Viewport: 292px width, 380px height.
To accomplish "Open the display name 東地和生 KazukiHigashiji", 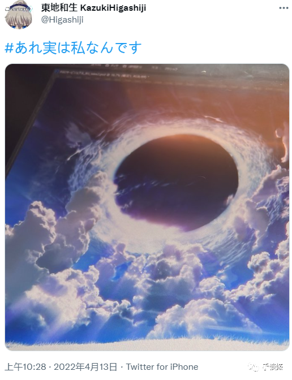I will click(x=93, y=8).
